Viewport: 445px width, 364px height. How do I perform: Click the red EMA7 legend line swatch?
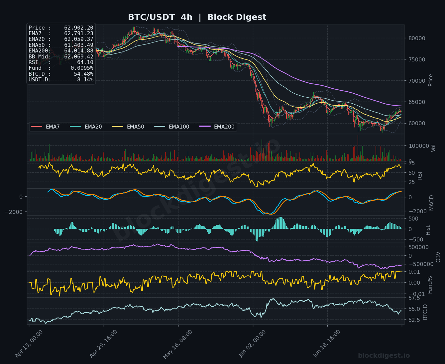pyautogui.click(x=37, y=127)
